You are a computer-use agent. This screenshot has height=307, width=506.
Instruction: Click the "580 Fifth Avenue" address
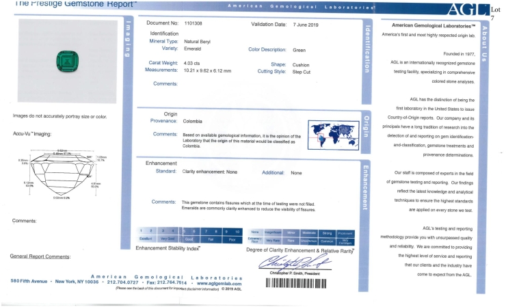tap(29, 281)
